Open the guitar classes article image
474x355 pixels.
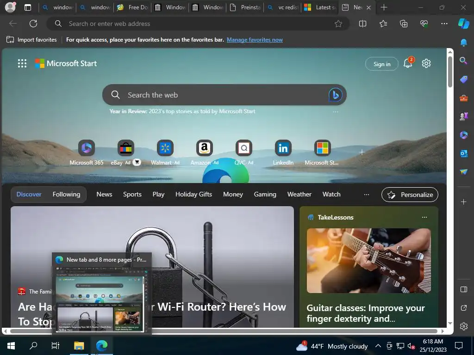(x=368, y=261)
